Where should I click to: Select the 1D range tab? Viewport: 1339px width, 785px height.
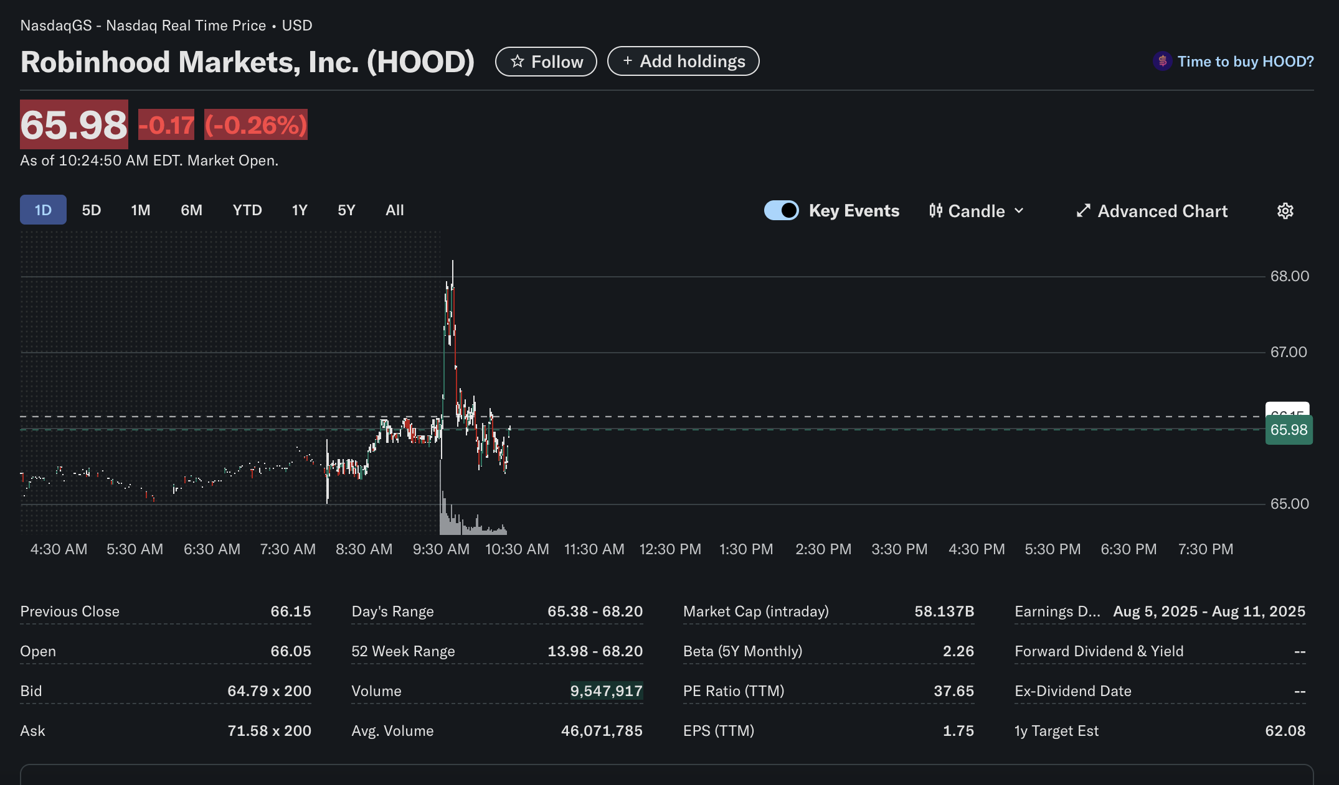[43, 210]
